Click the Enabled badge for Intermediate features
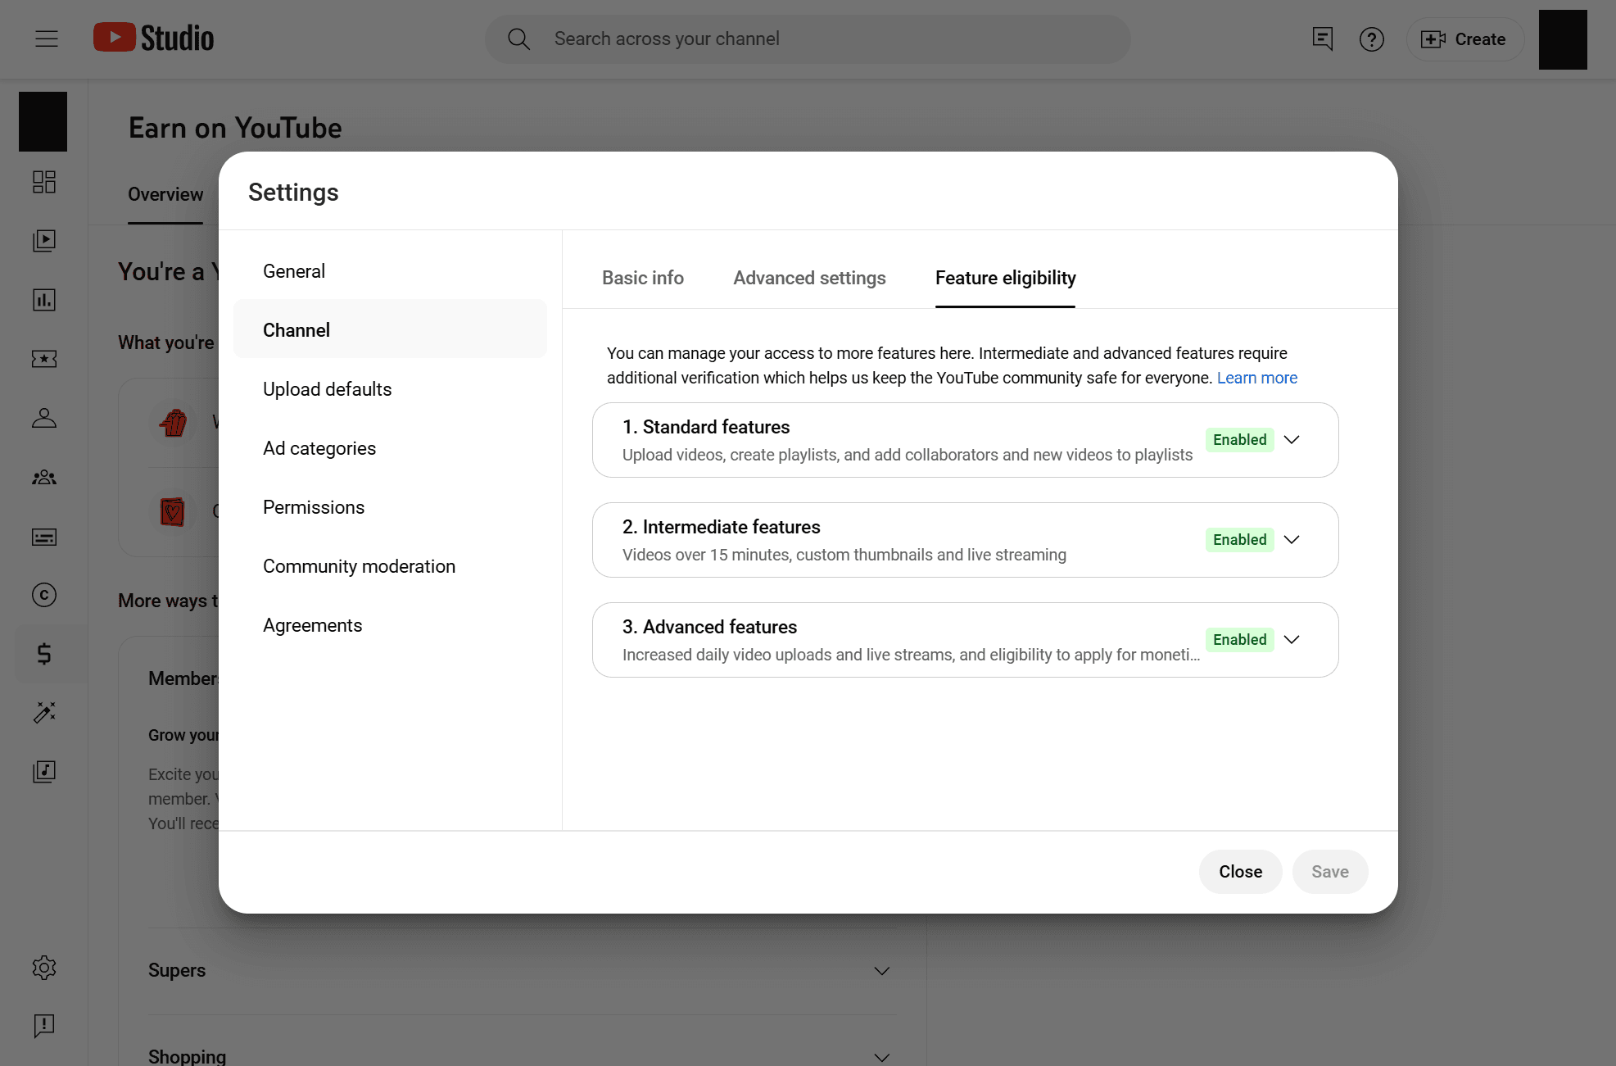 click(1239, 540)
